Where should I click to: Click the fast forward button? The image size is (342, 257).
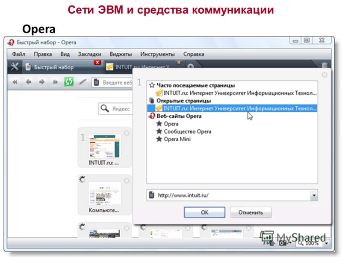55,82
